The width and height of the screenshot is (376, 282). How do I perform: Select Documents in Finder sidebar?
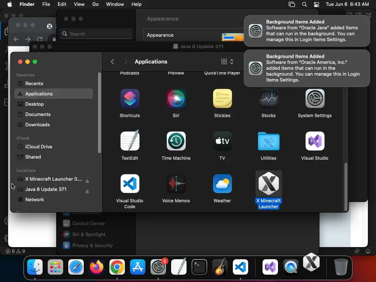[54, 115]
